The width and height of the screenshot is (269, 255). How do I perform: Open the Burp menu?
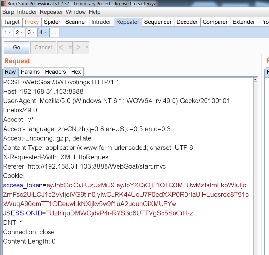pos(8,12)
